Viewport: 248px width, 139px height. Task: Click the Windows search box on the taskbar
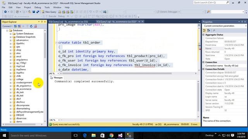pyautogui.click(x=40, y=136)
